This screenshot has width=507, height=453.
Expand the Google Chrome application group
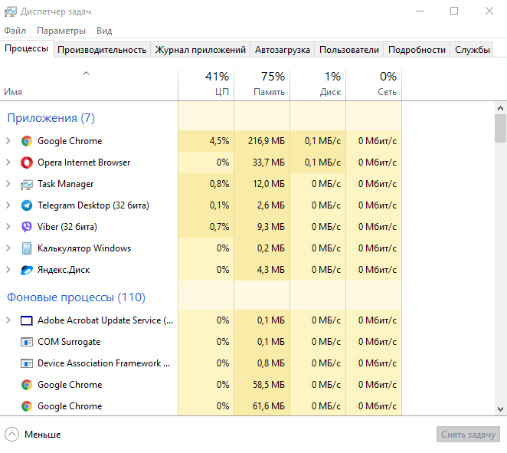point(8,141)
